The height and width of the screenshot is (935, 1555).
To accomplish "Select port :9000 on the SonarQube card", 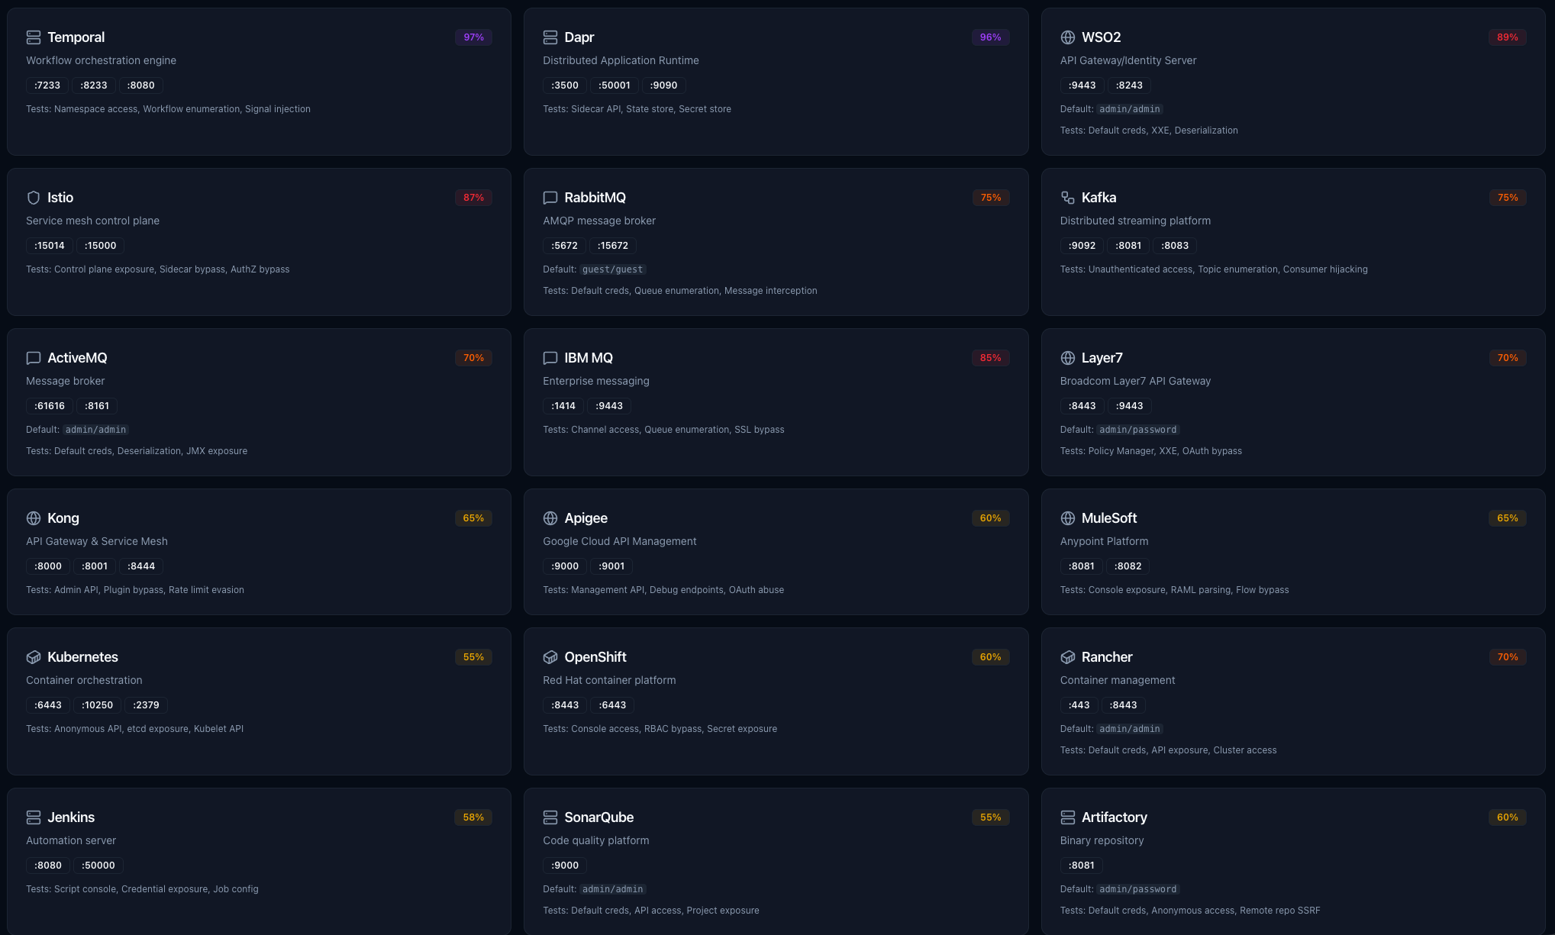I will 565,865.
